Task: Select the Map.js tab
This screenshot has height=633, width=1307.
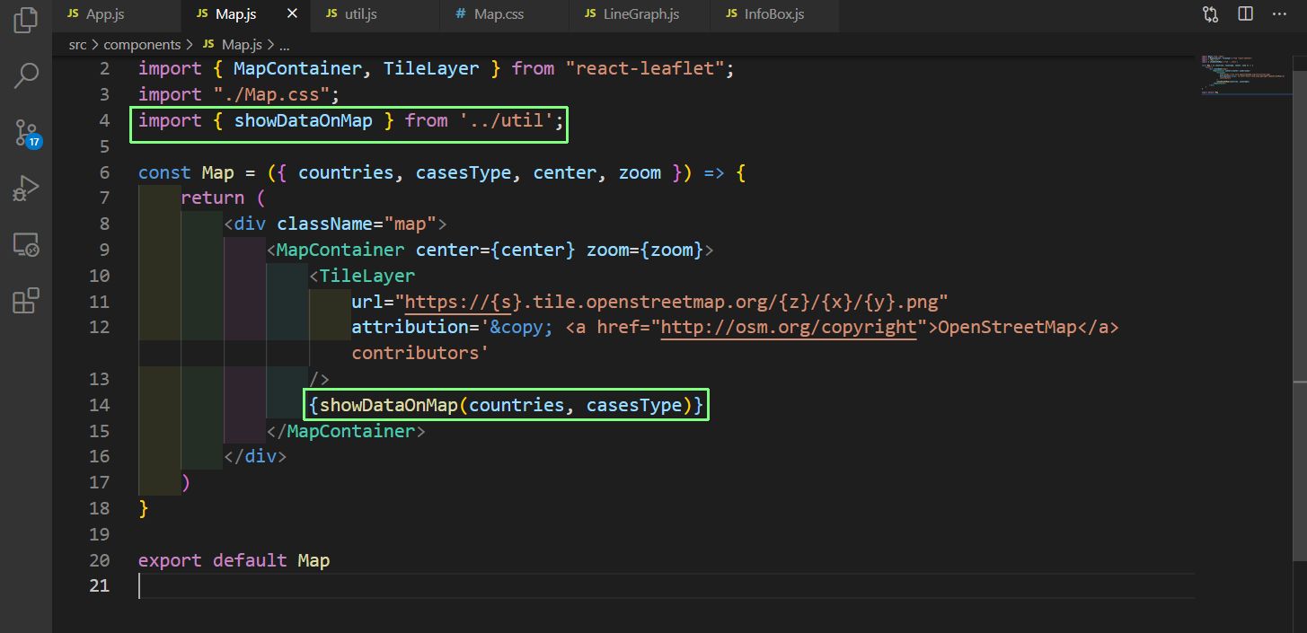Action: pos(236,14)
